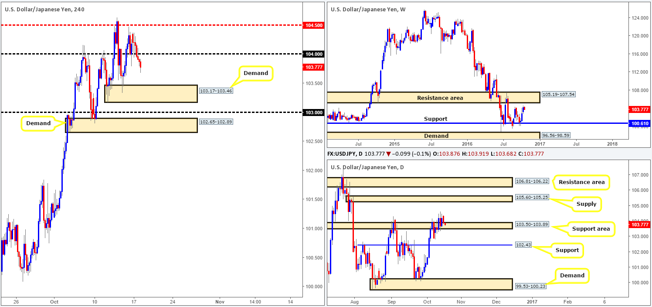Click the Nov label on 240 chart time axis
This screenshot has height=307, width=652.
click(220, 301)
